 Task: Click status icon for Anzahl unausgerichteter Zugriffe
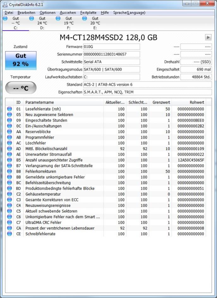(x=9, y=160)
